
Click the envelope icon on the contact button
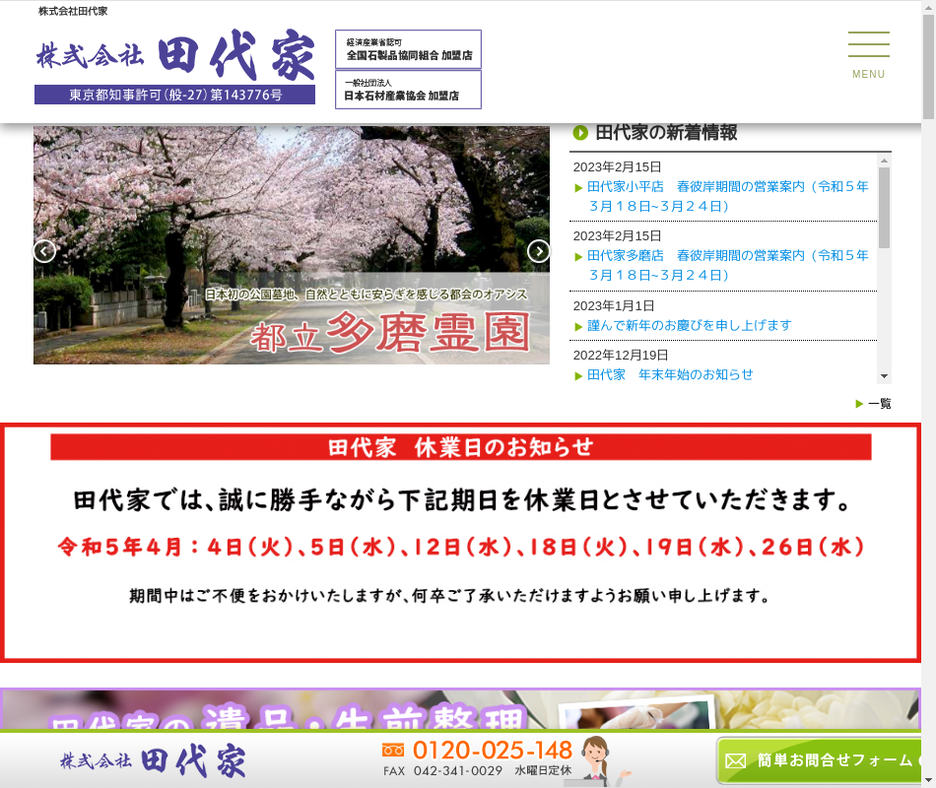735,760
